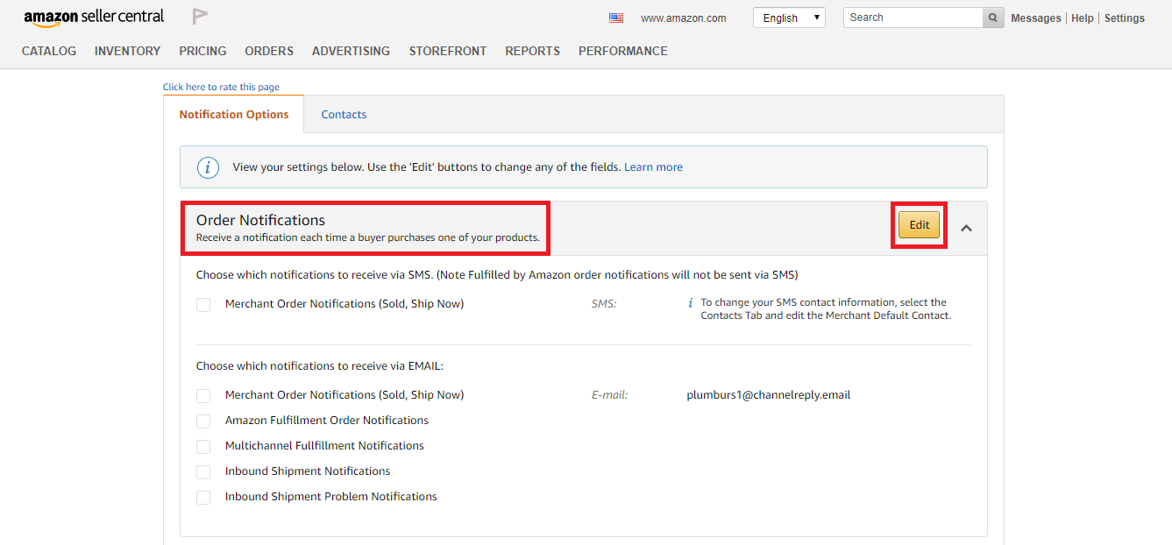
Task: Open the Messages link
Action: (1036, 18)
